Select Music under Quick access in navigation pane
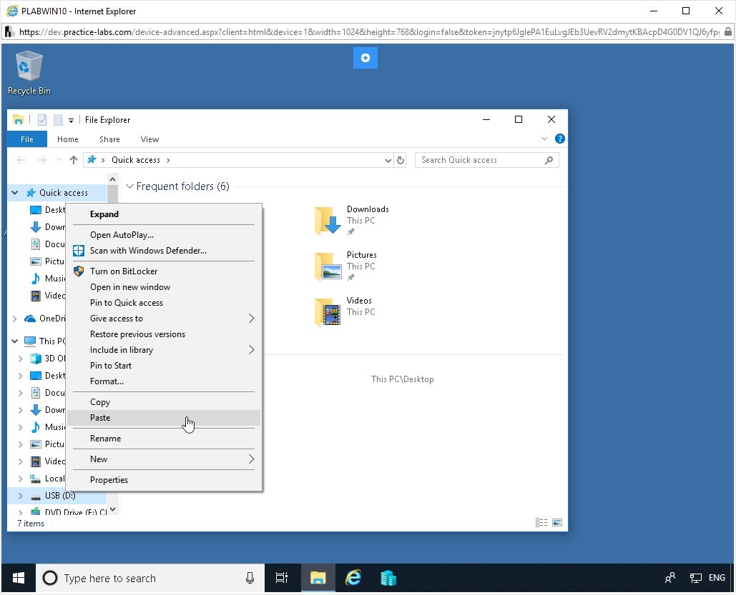736x595 pixels. pyautogui.click(x=47, y=279)
